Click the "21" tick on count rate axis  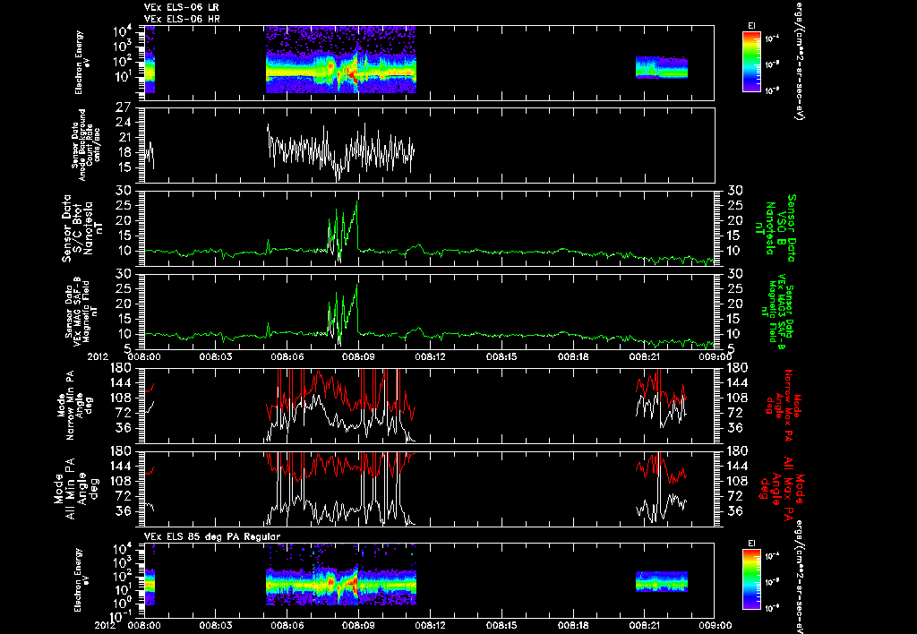124,137
